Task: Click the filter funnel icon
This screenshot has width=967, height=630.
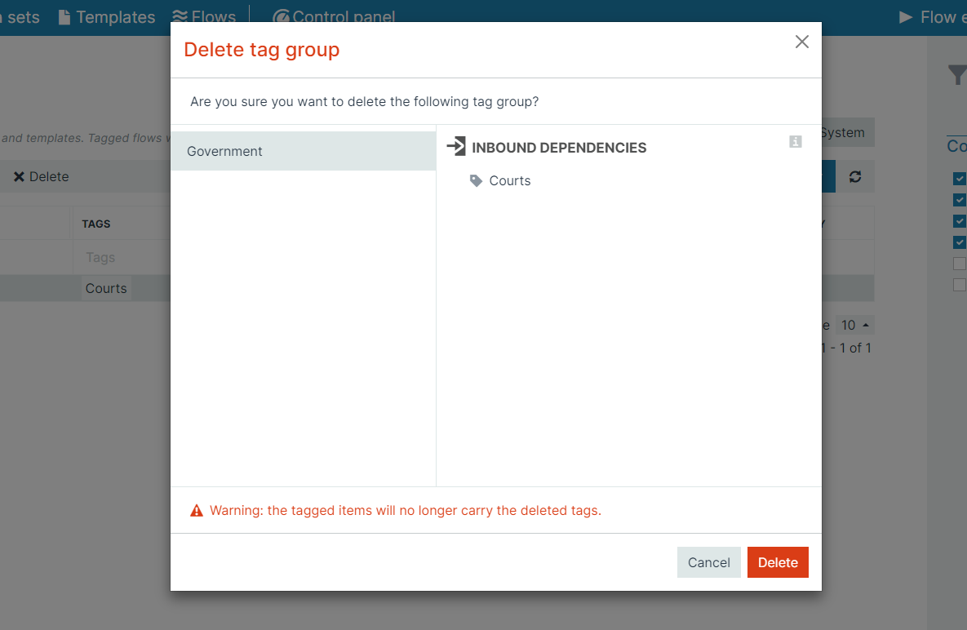Action: coord(958,74)
